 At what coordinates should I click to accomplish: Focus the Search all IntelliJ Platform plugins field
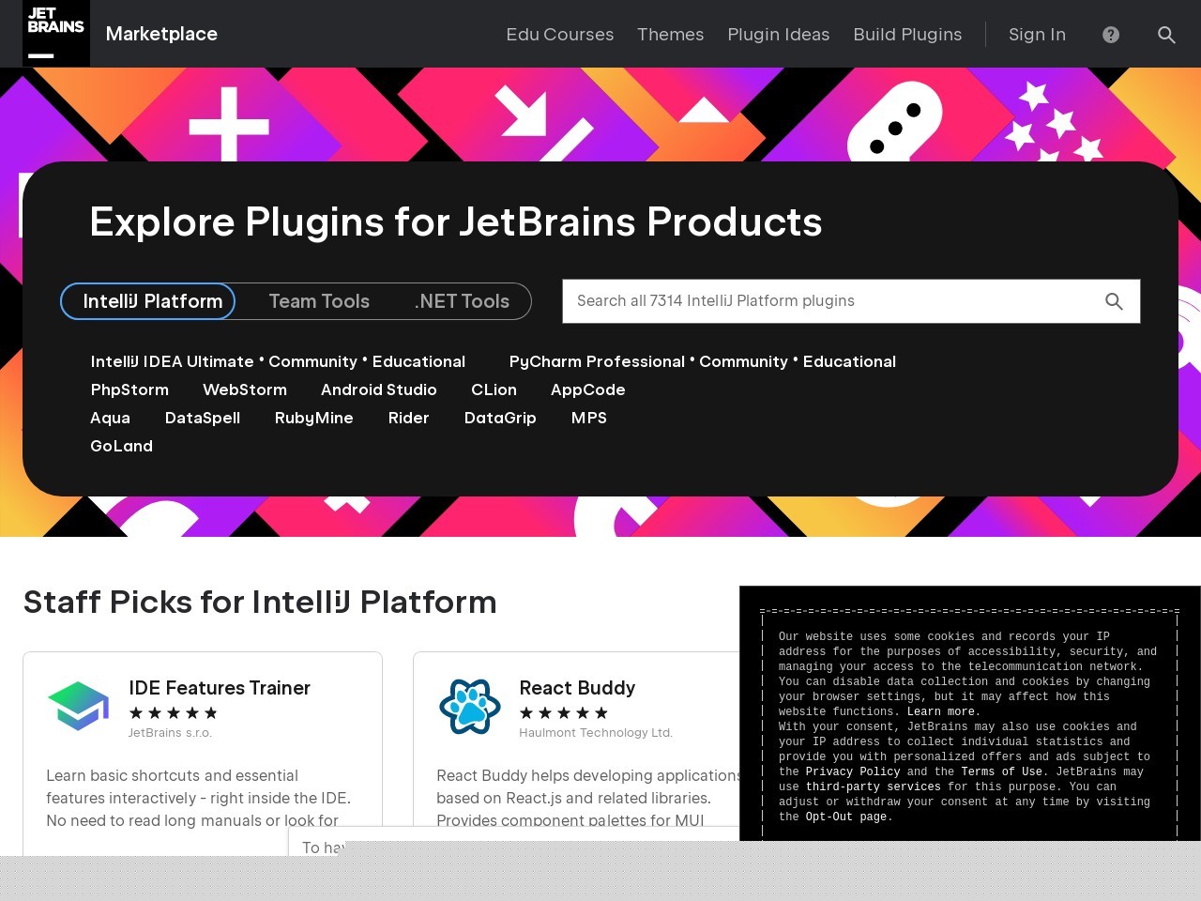[851, 301]
